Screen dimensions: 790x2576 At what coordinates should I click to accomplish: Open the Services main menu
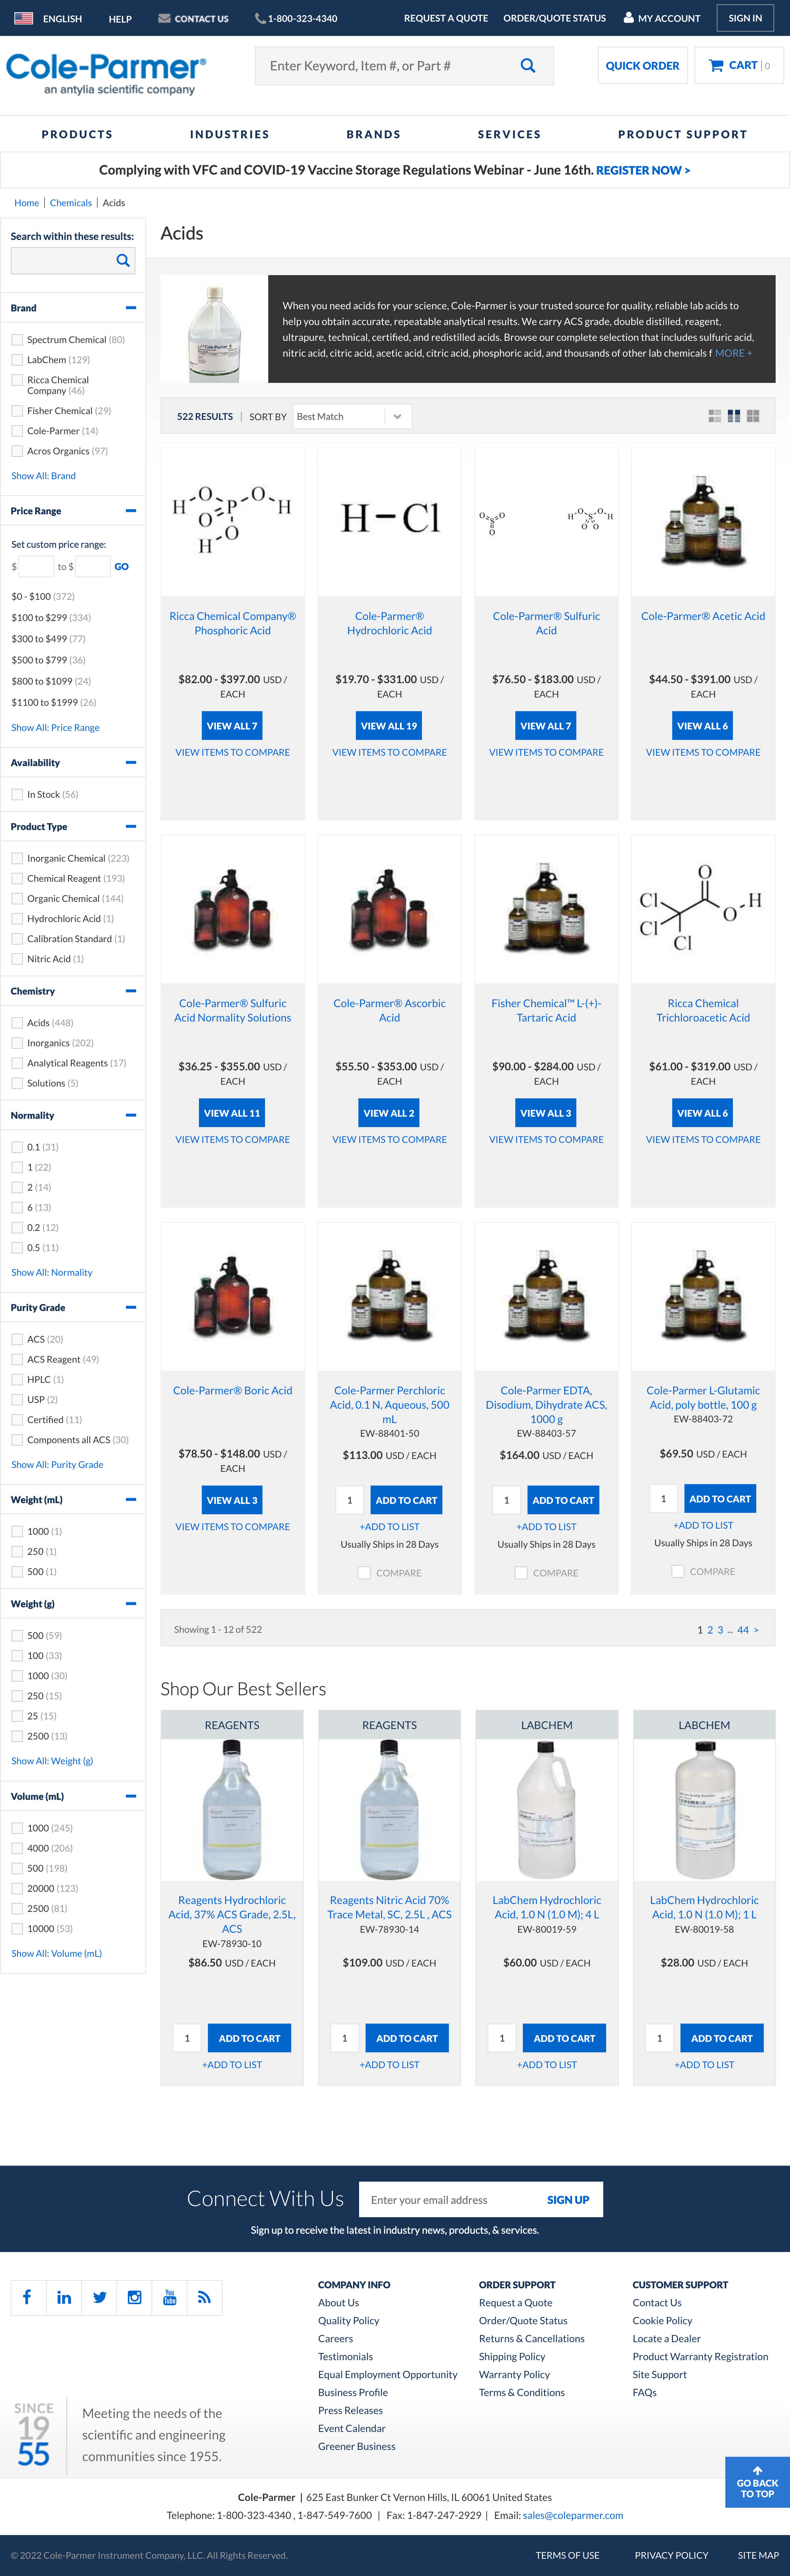point(509,134)
